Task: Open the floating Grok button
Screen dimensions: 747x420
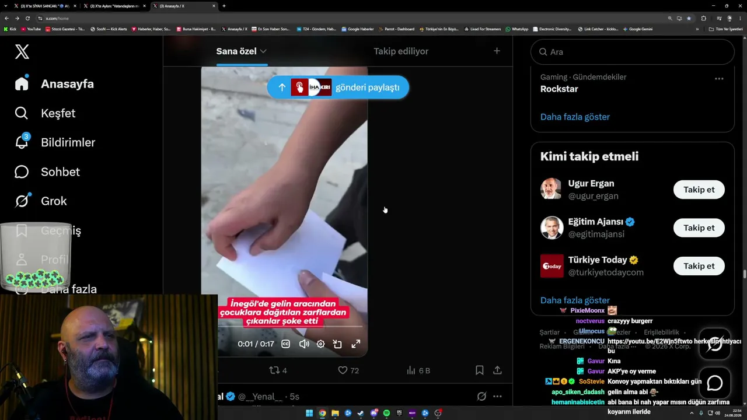Action: tap(715, 344)
